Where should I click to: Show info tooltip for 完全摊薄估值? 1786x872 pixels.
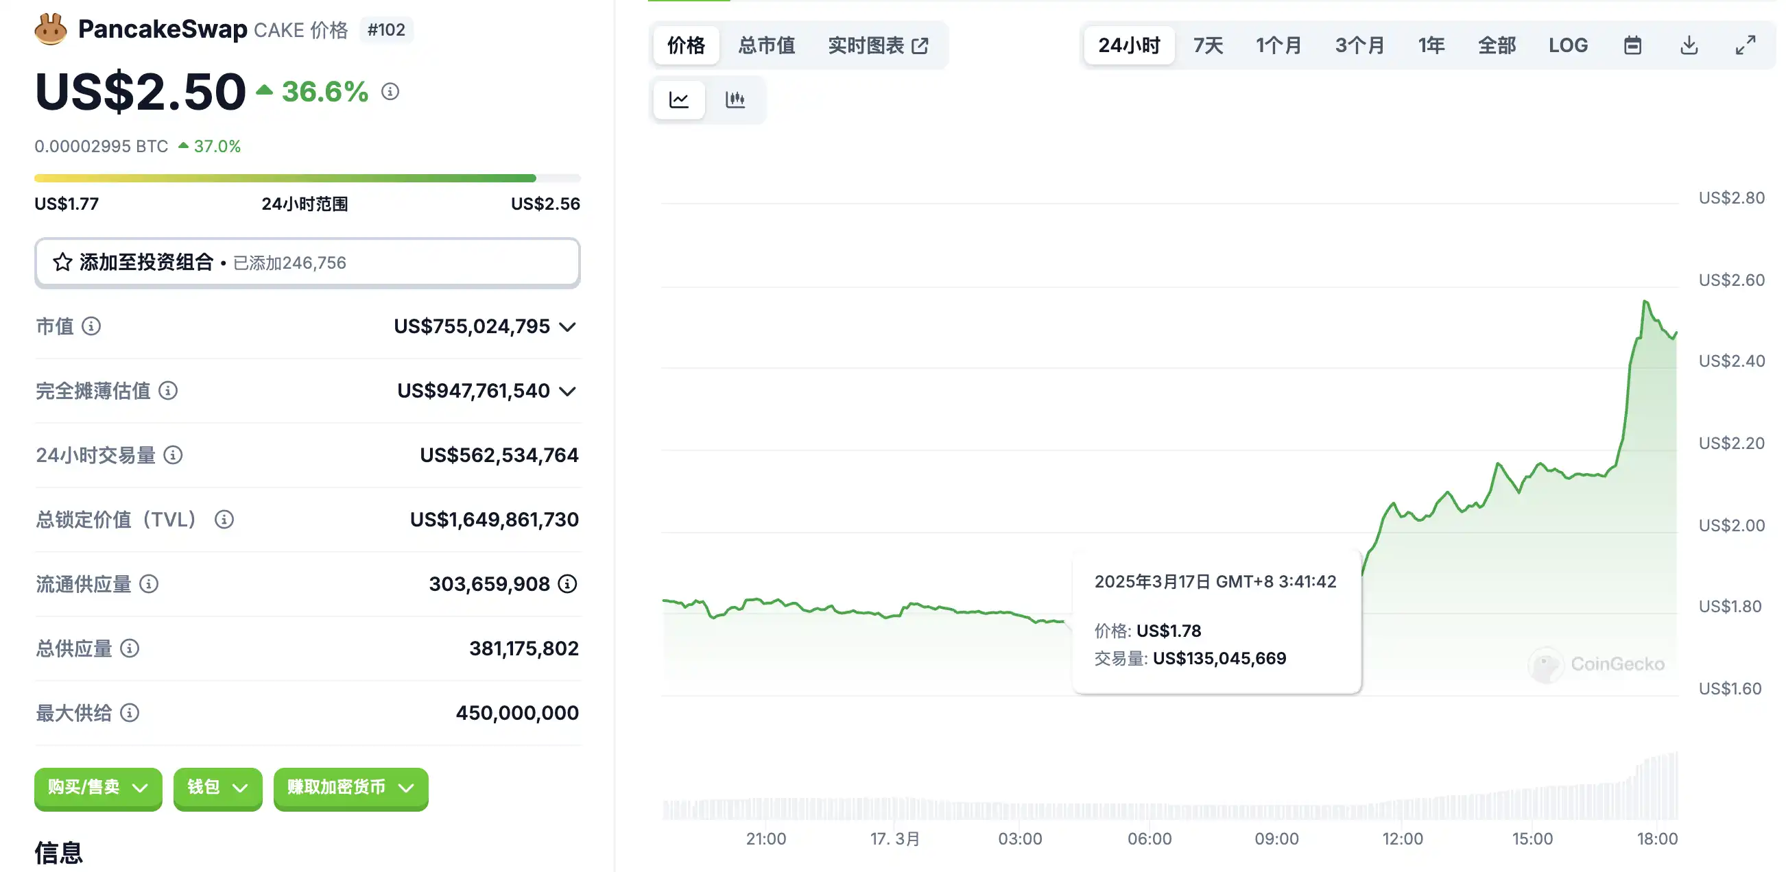(x=168, y=390)
